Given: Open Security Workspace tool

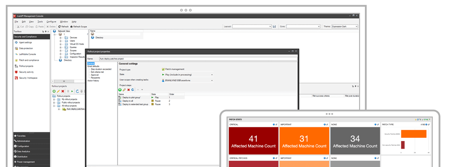Looking at the screenshot, I should 26,78.
